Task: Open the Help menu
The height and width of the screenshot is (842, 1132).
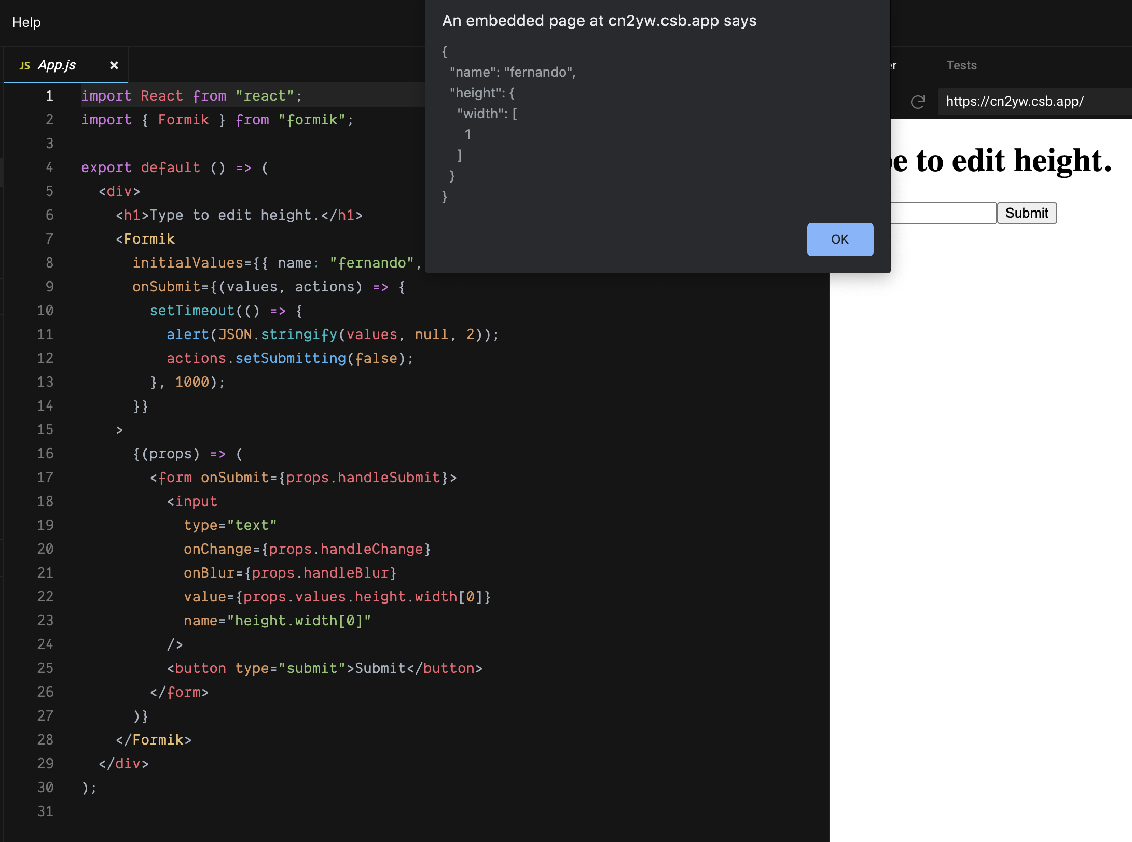Action: pos(26,22)
